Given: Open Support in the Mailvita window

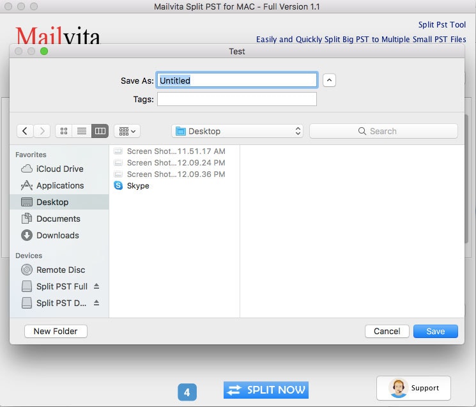Looking at the screenshot, I should [x=413, y=388].
